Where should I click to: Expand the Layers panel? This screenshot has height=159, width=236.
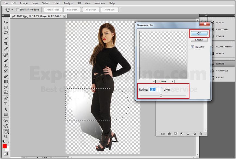tap(220, 64)
